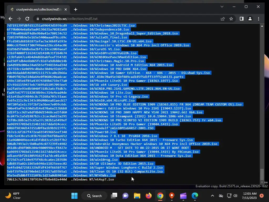This screenshot has height=202, width=269.
Task: Open Task View on taskbar
Action: click(114, 196)
